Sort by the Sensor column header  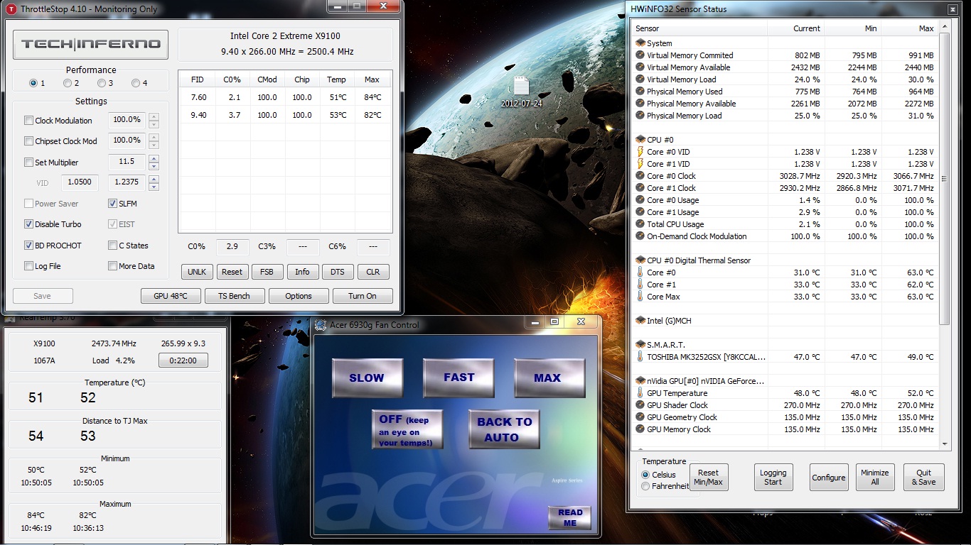coord(699,28)
